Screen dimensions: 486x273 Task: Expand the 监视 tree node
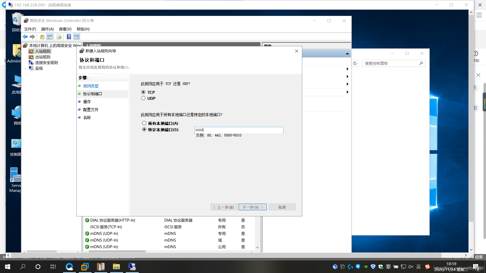pyautogui.click(x=25, y=69)
